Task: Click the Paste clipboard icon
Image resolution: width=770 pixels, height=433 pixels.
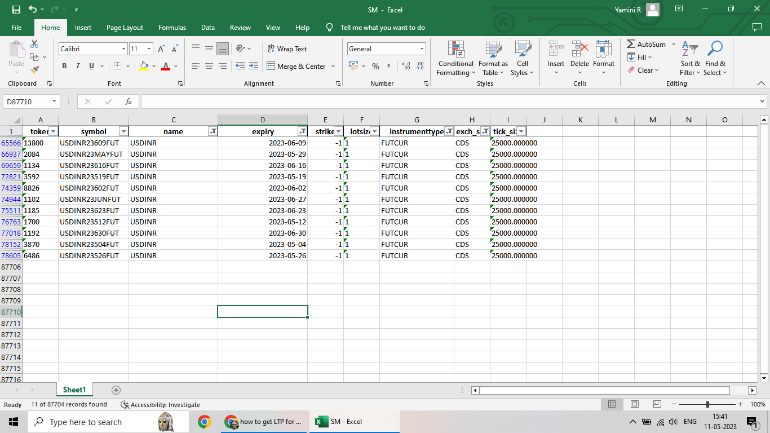Action: (16, 50)
